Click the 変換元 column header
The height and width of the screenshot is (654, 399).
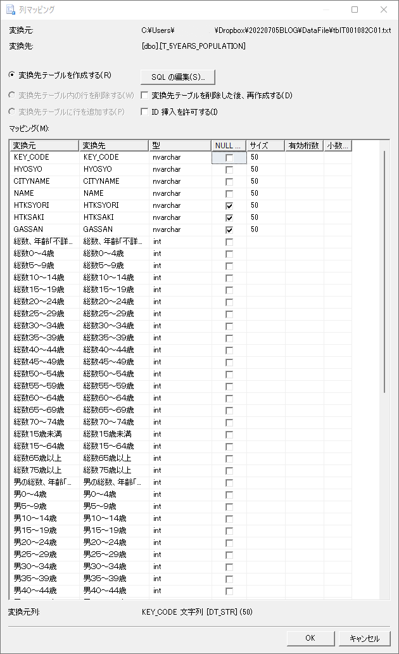(x=43, y=145)
